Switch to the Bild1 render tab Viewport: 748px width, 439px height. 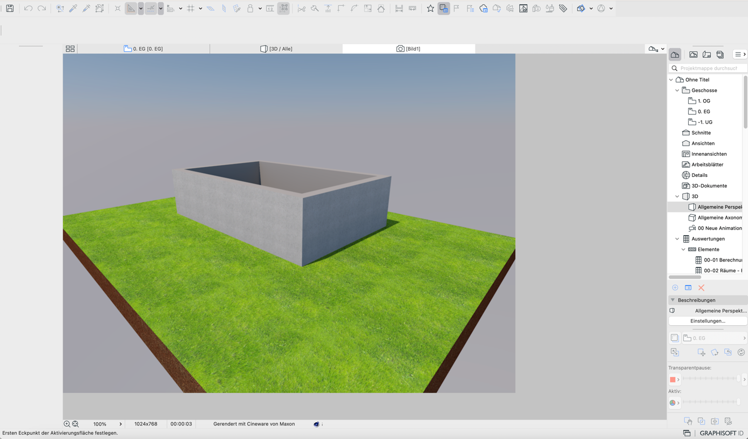pyautogui.click(x=409, y=49)
